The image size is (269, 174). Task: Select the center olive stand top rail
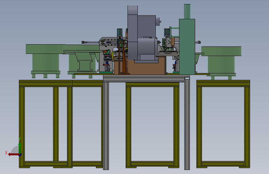pyautogui.click(x=153, y=85)
